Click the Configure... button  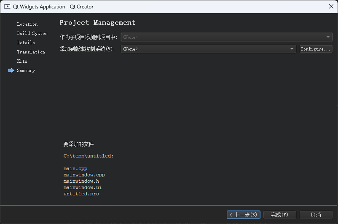tap(316, 49)
